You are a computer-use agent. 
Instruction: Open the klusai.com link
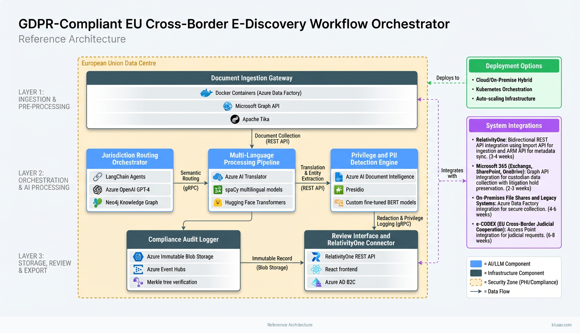[x=561, y=325]
